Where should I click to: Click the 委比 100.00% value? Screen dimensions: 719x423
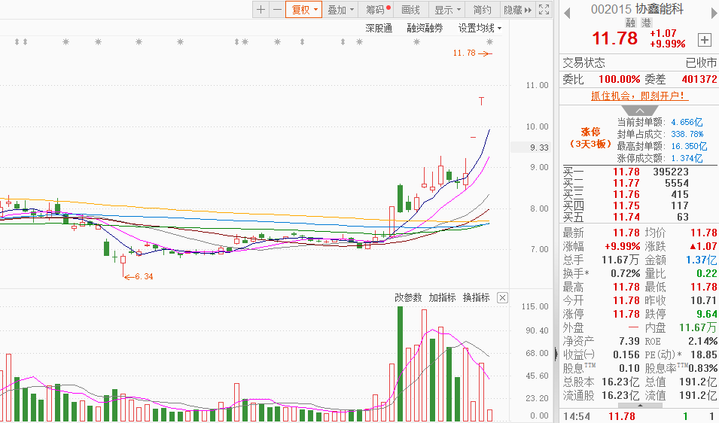click(x=619, y=79)
